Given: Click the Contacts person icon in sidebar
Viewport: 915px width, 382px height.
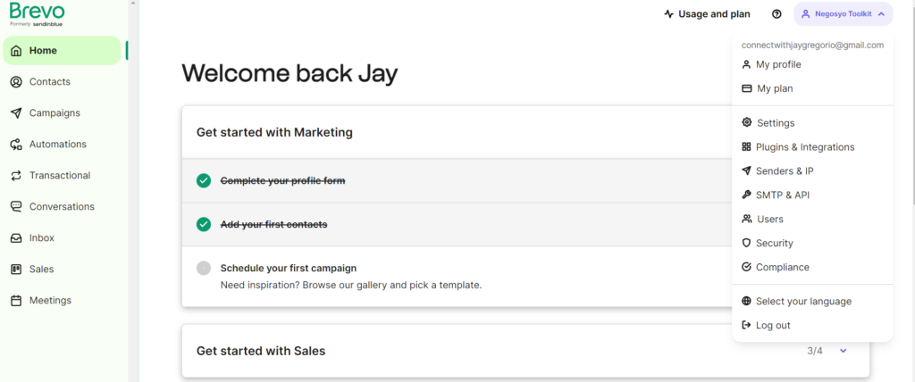Looking at the screenshot, I should pos(16,81).
